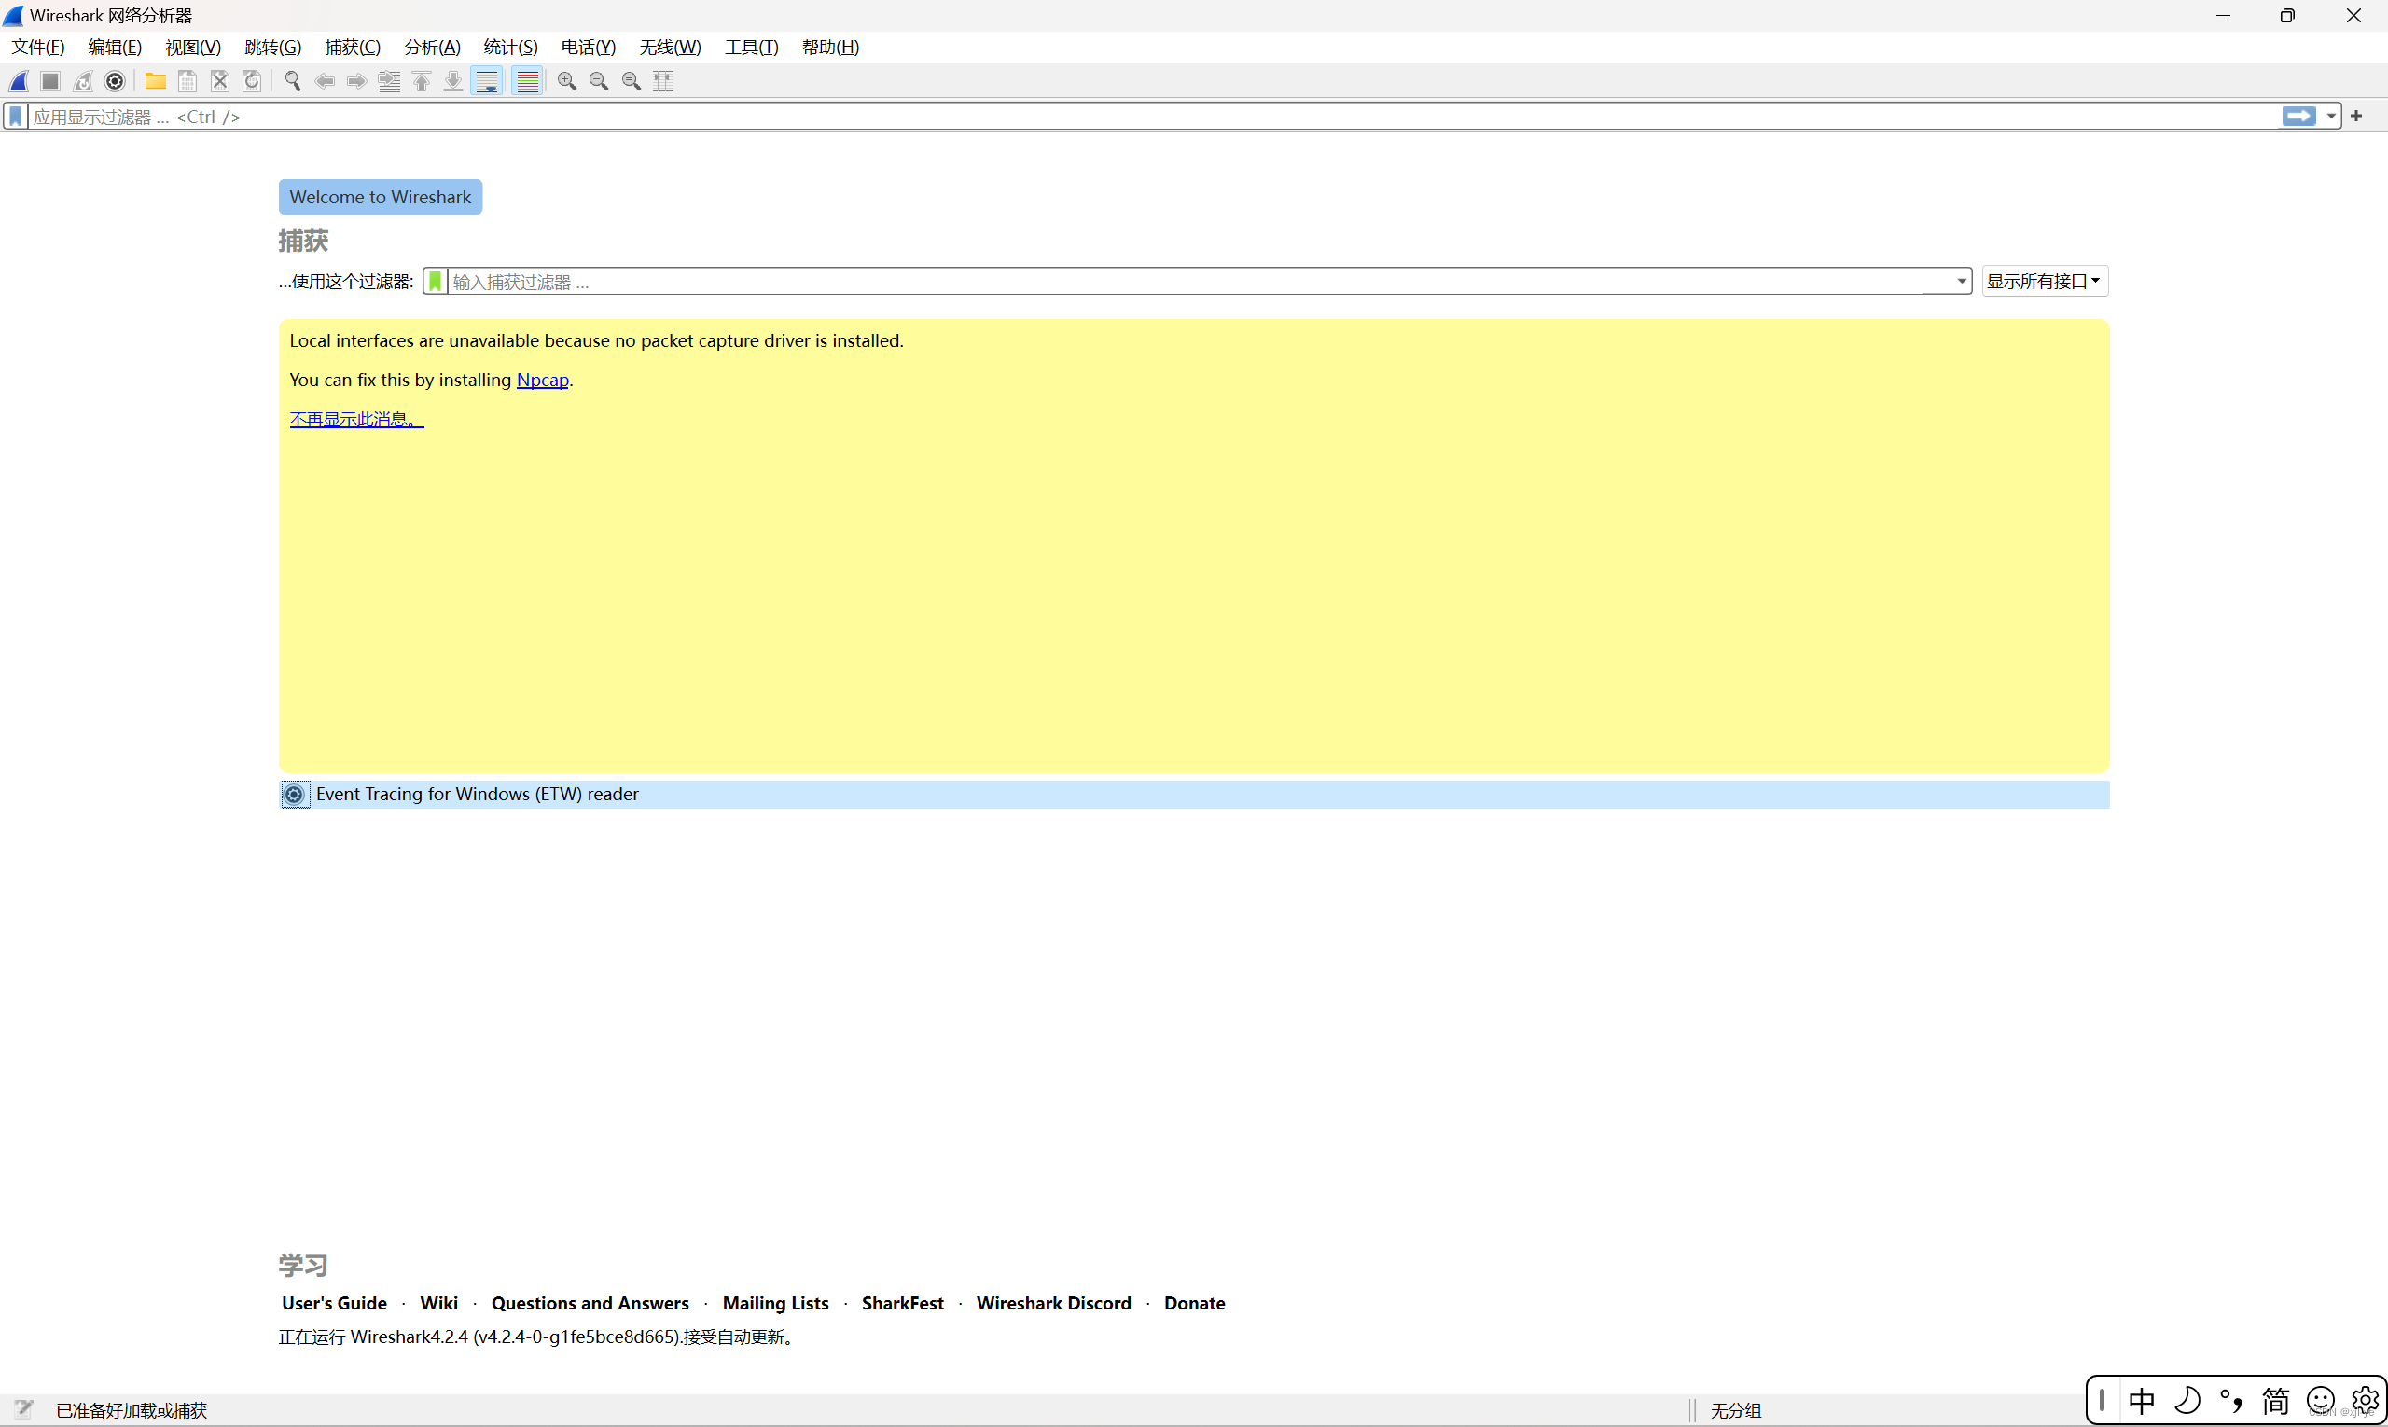Open the 捕获(C) menu
The height and width of the screenshot is (1427, 2388).
pos(353,48)
